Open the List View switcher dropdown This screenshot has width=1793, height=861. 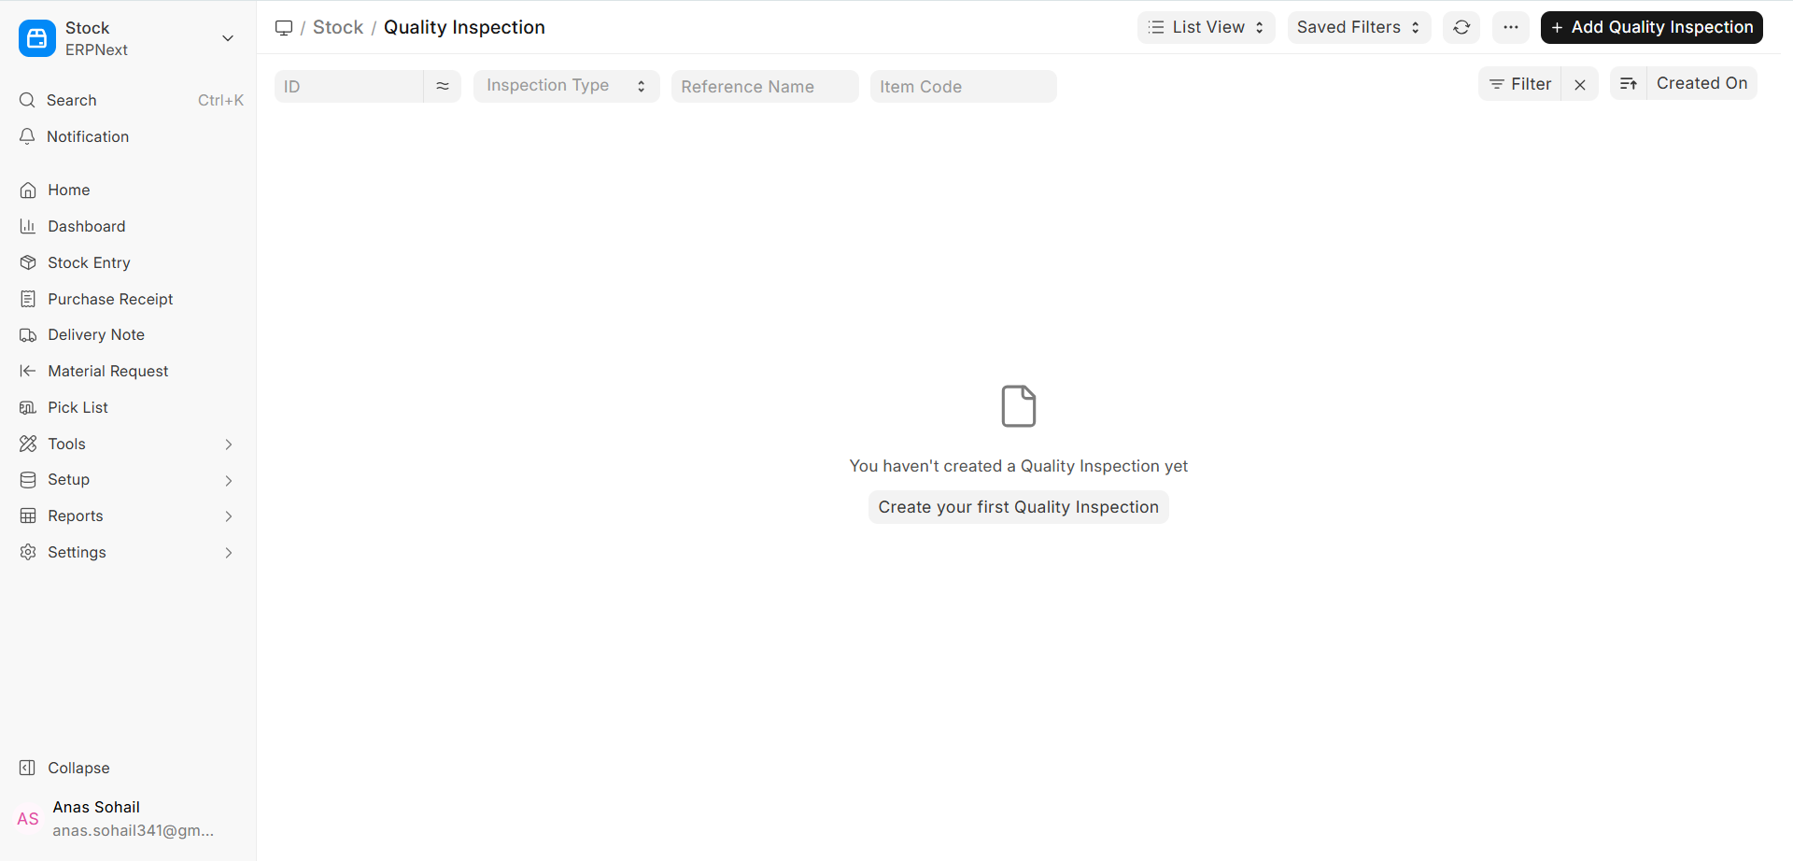pos(1206,28)
